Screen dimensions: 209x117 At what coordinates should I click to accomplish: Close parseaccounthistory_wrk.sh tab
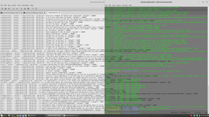[x=21, y=13]
